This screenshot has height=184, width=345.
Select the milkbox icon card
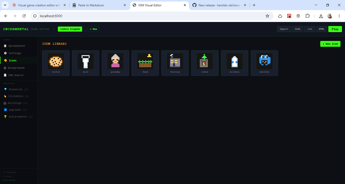(x=235, y=63)
